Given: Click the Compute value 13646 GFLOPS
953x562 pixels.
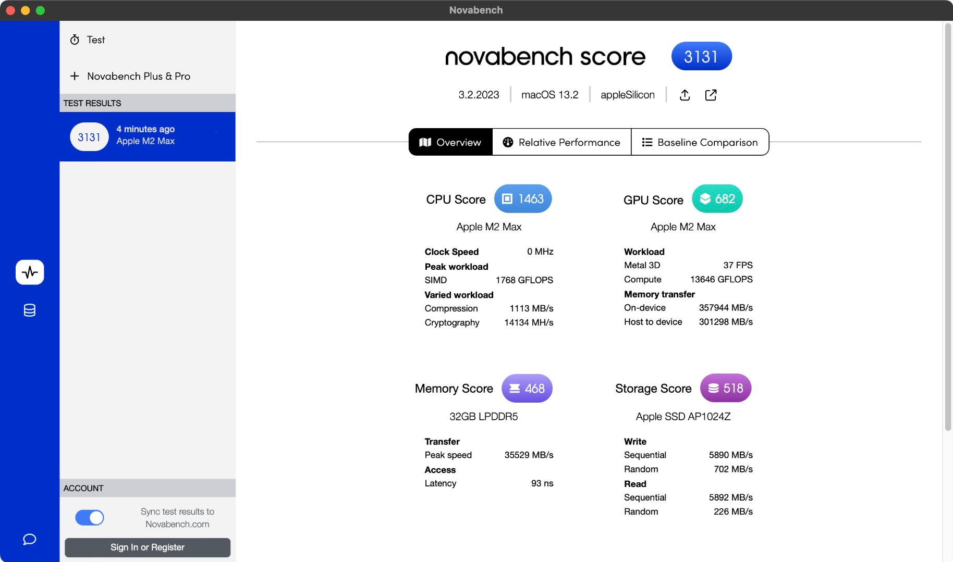Looking at the screenshot, I should [x=722, y=279].
